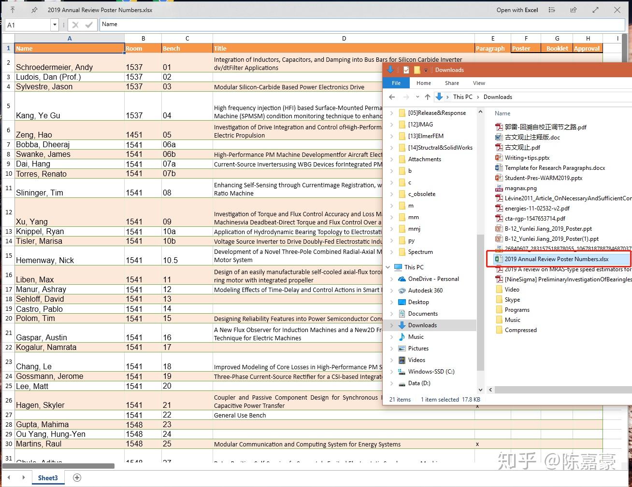Click the pin icon in preview title bar
The height and width of the screenshot is (487, 632).
click(x=34, y=10)
